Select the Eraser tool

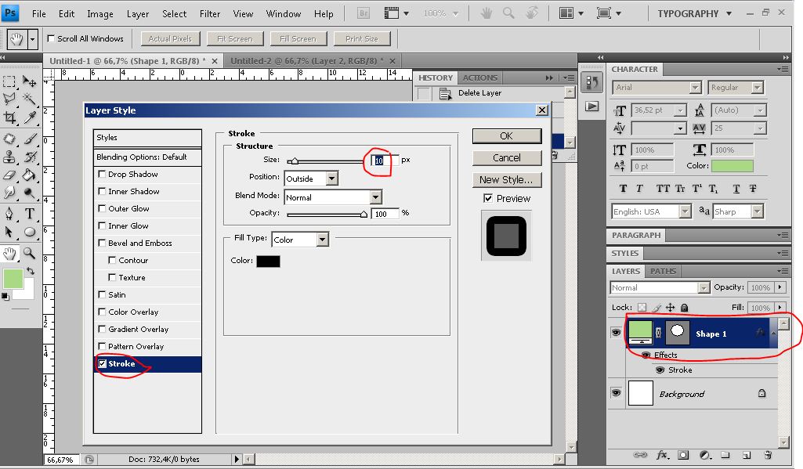9,175
